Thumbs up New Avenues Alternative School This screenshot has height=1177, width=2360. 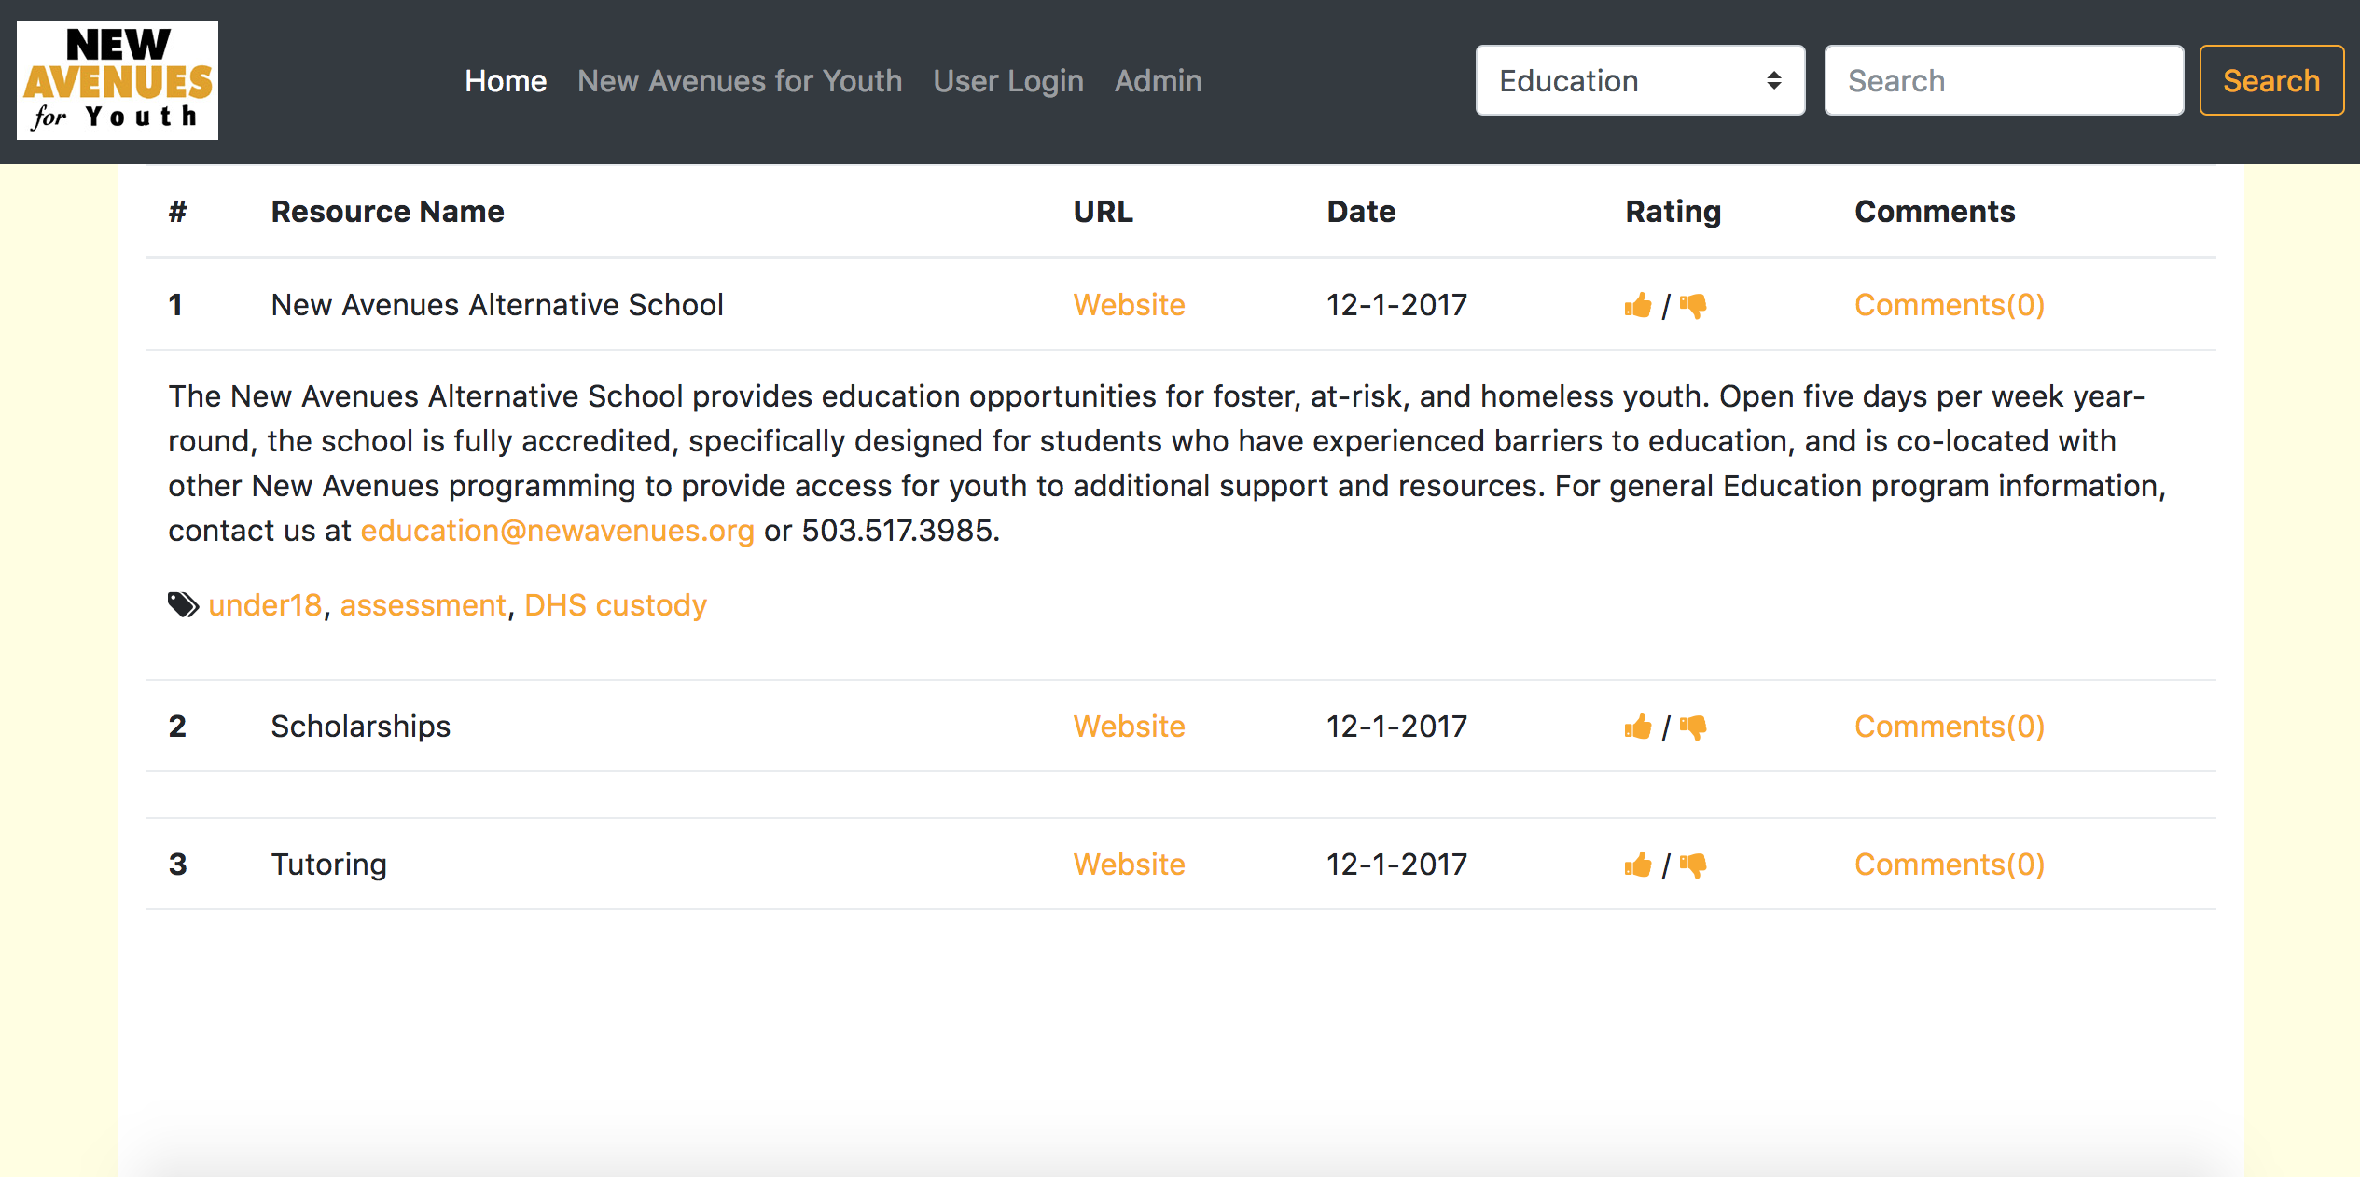1637,305
